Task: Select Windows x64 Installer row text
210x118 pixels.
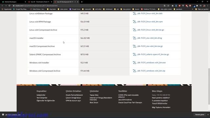Action: tap(39, 63)
